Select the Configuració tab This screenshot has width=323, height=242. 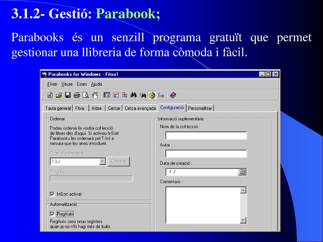172,108
